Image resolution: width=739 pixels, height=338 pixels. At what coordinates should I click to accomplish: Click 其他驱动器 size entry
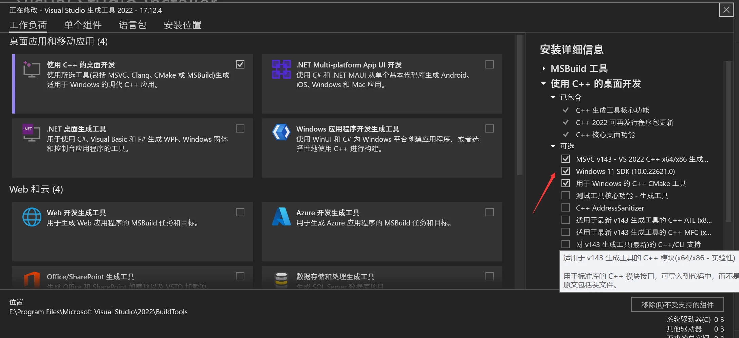pos(695,329)
